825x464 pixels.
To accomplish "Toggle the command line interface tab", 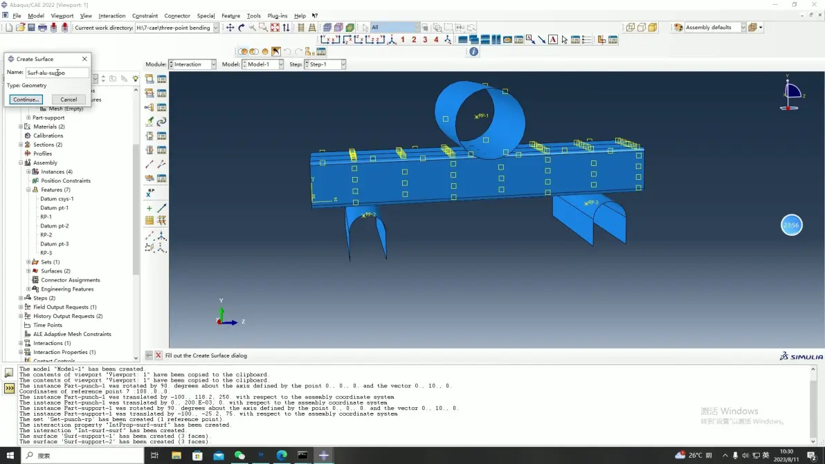I will click(9, 389).
